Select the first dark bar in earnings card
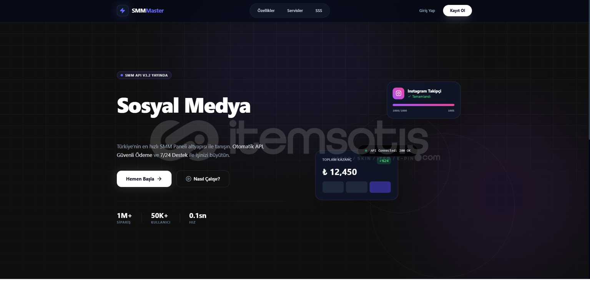This screenshot has height=281, width=590. click(x=333, y=187)
